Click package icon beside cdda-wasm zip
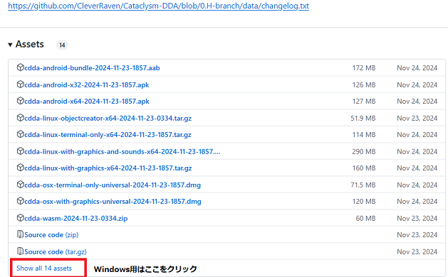The image size is (448, 277). pos(20,218)
